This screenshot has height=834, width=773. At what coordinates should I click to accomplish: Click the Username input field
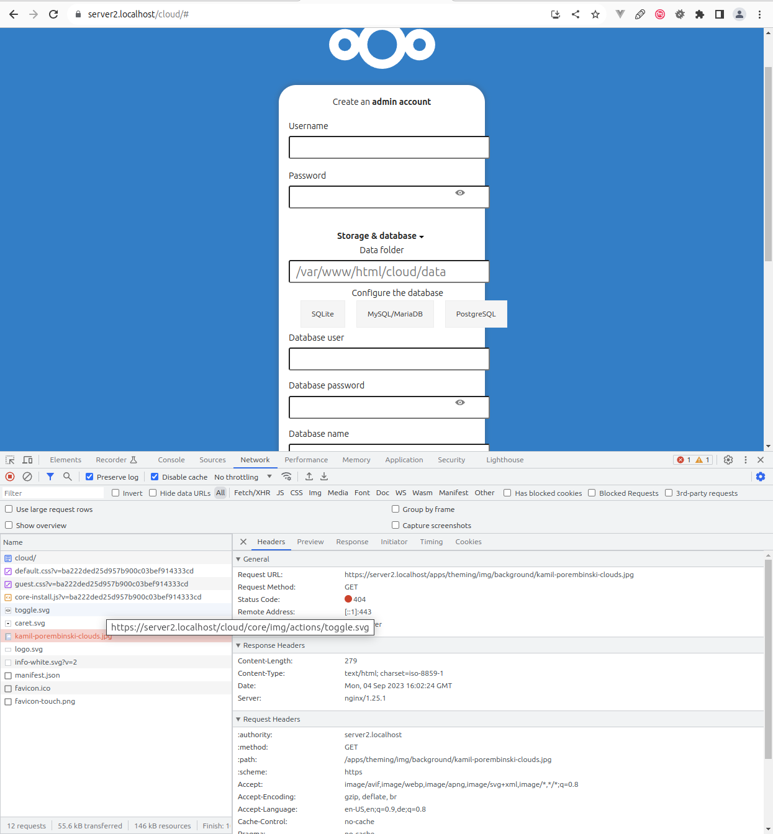[388, 147]
